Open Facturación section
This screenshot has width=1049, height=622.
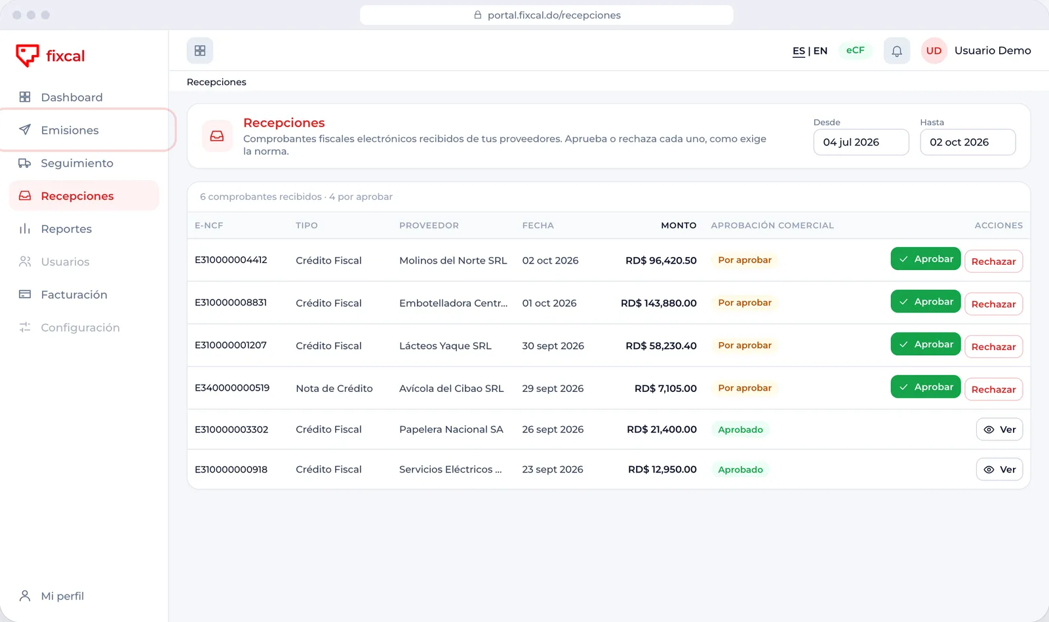pos(84,294)
